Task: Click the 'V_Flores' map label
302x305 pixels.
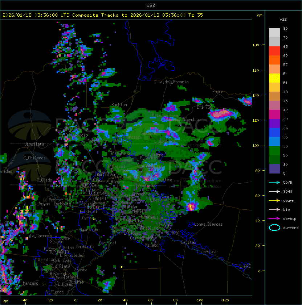Action: (x=55, y=292)
